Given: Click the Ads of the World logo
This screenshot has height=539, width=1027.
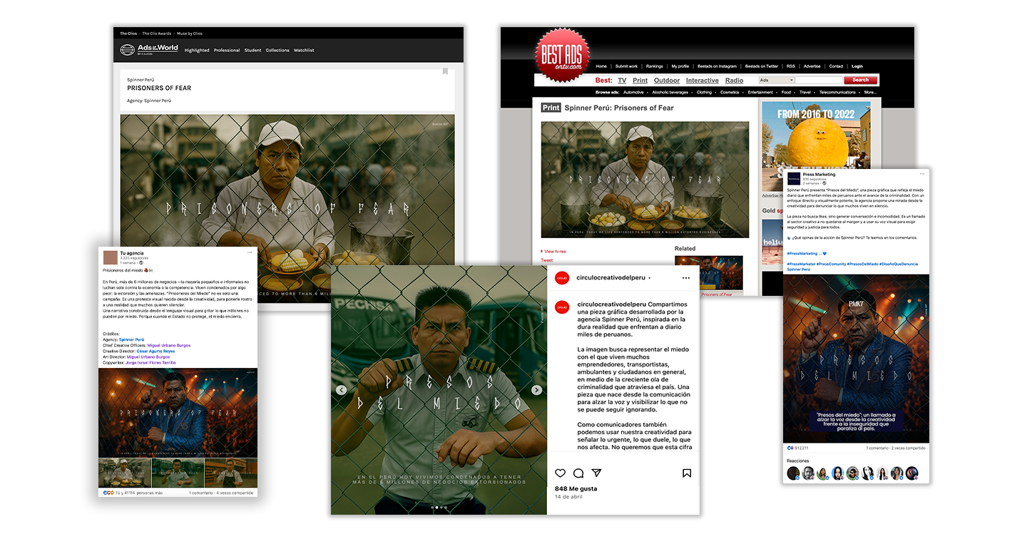Looking at the screenshot, I should [x=149, y=49].
